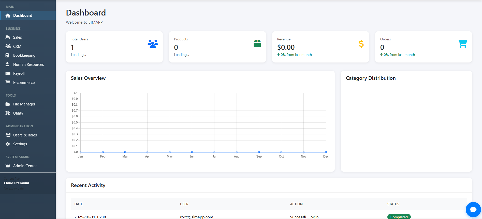This screenshot has width=482, height=219.
Task: Click the yellow Revenue dollar icon
Action: pos(361,44)
